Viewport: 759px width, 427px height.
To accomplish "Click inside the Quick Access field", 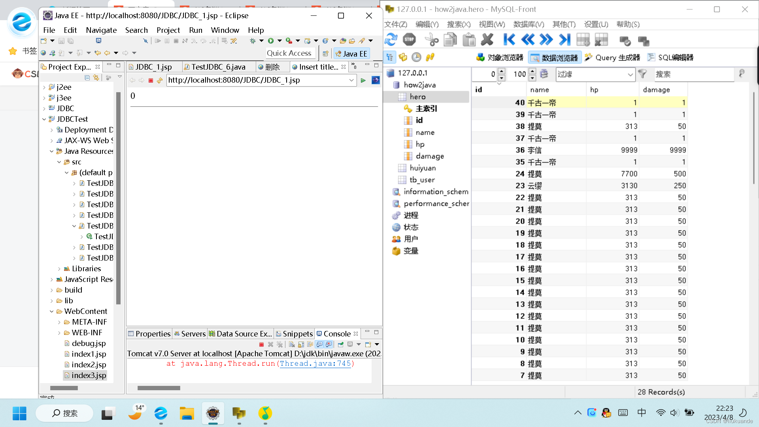I will [x=290, y=53].
